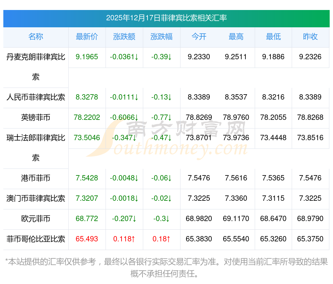
Task: Select the 最新价 column header
Action: pyautogui.click(x=87, y=37)
